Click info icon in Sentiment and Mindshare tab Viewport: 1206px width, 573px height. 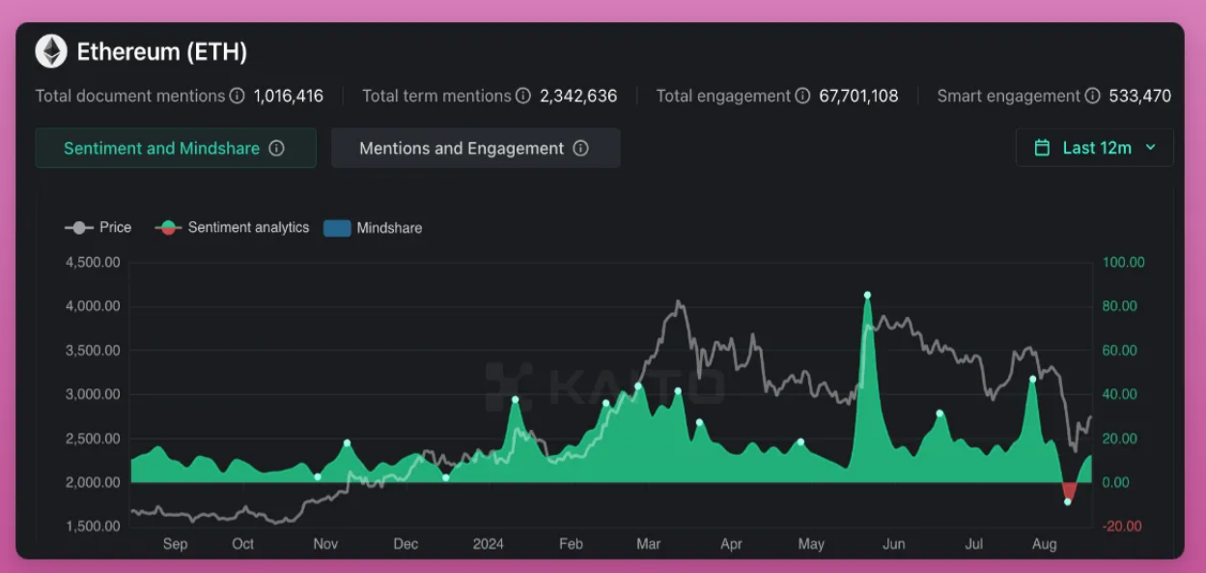276,148
